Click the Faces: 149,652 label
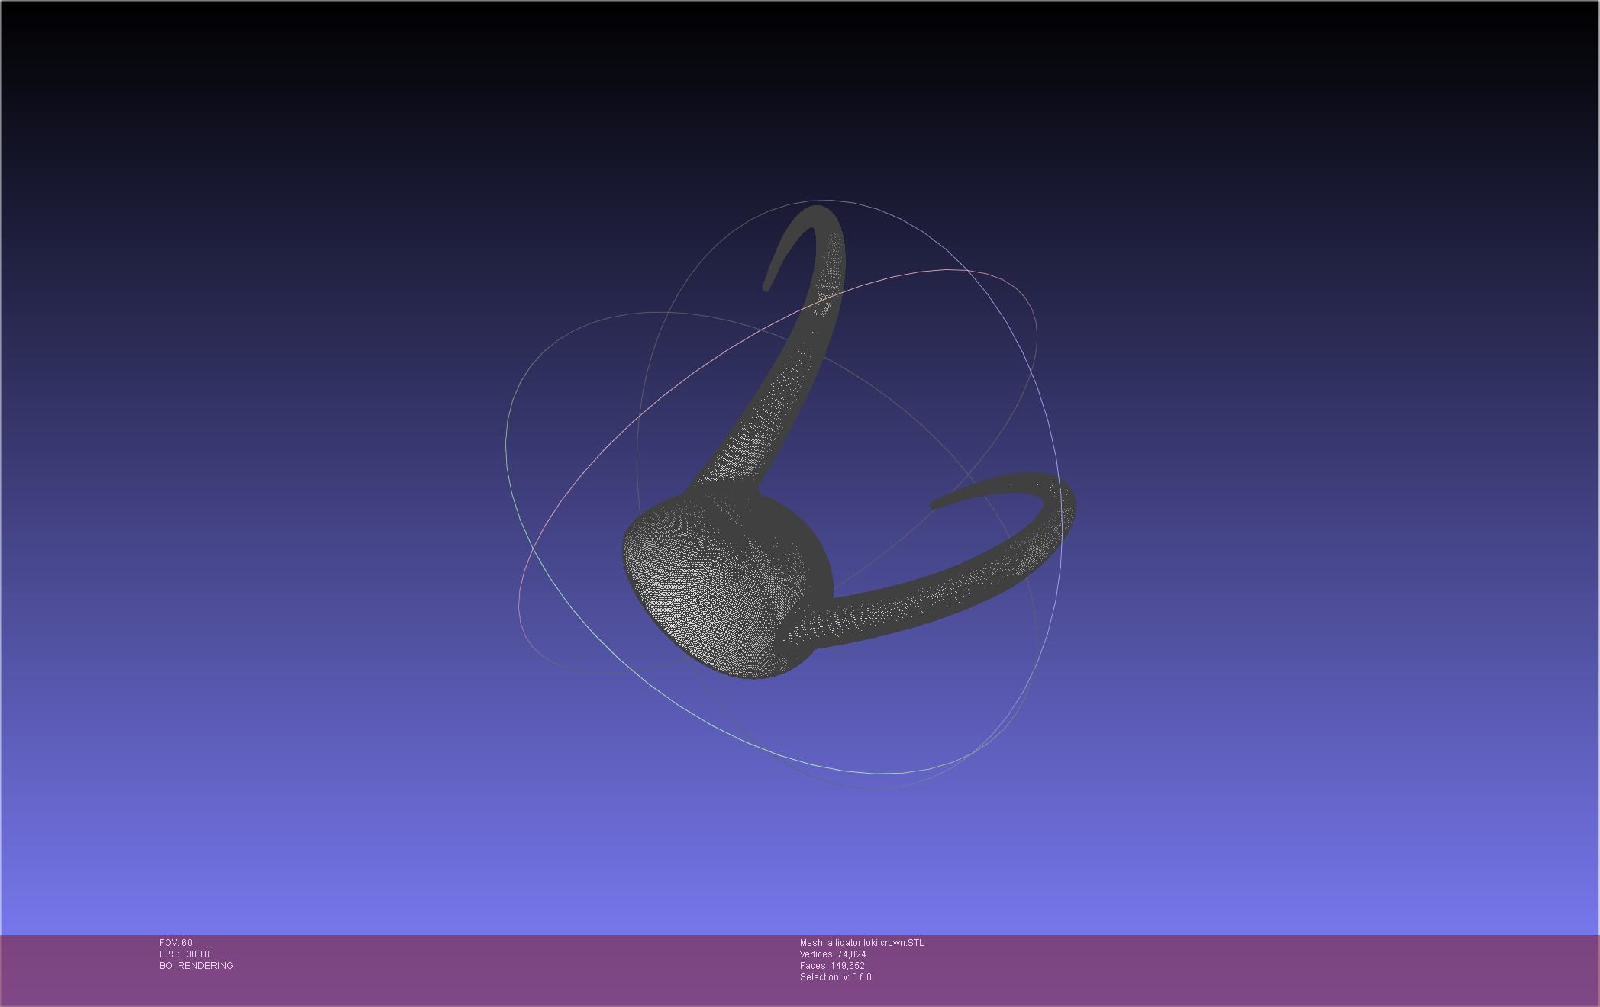Image resolution: width=1600 pixels, height=1007 pixels. pyautogui.click(x=831, y=966)
